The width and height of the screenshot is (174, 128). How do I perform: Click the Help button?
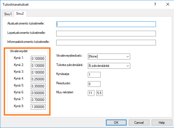162,123
